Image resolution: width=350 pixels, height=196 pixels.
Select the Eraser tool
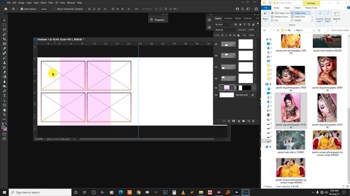[x=4, y=72]
